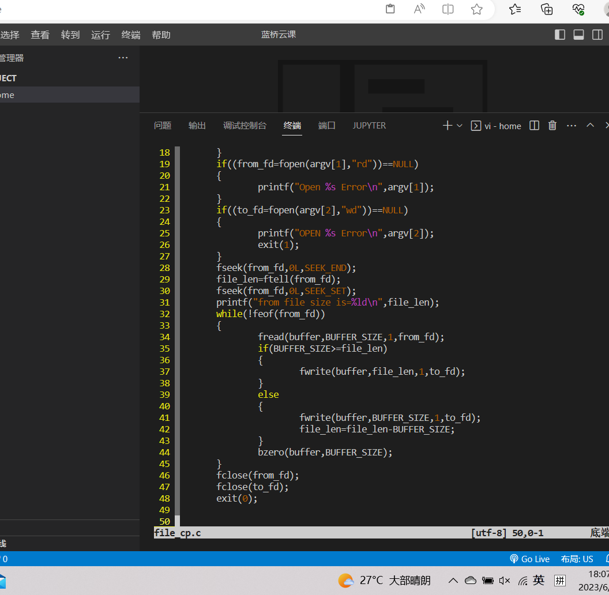Open battery status tray icon

tap(487, 581)
